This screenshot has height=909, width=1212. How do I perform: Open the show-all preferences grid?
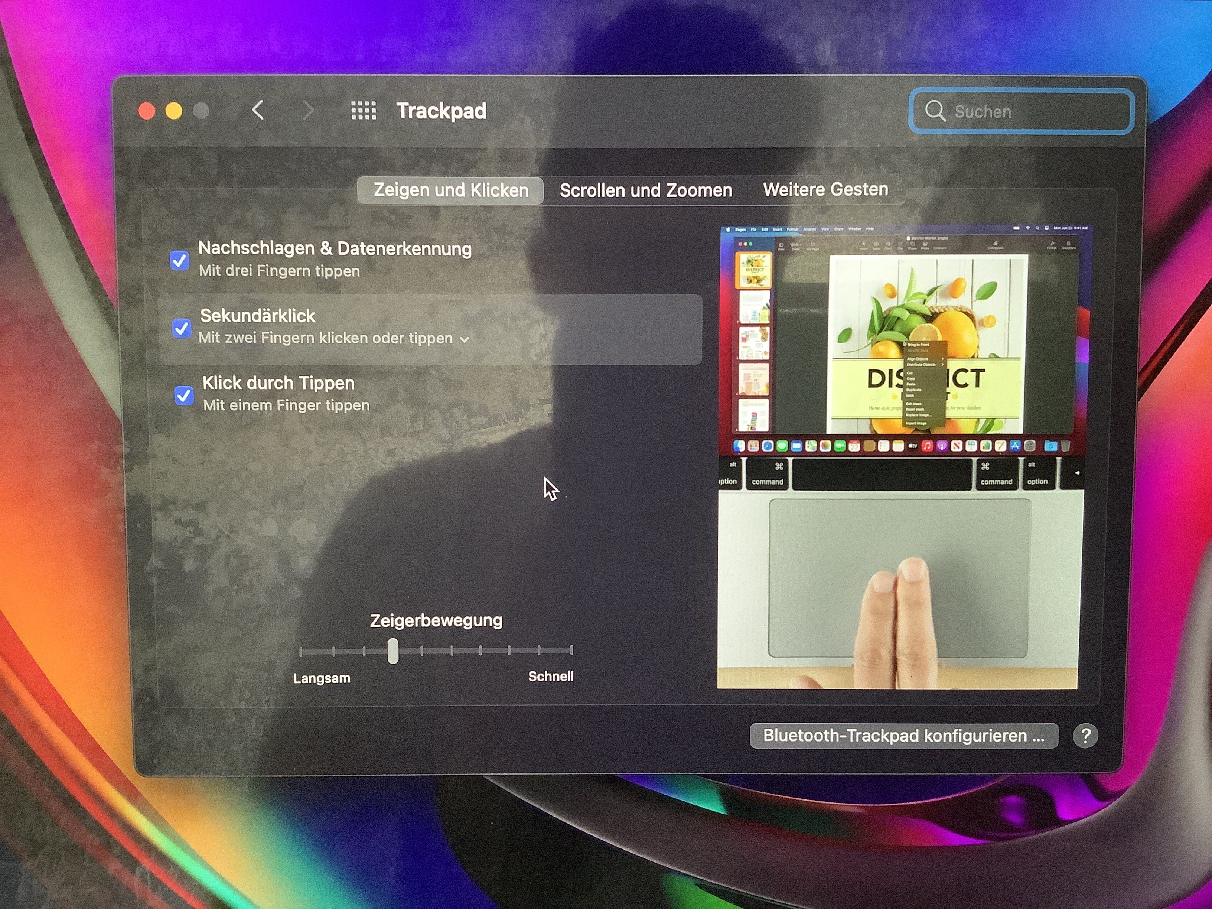tap(363, 111)
